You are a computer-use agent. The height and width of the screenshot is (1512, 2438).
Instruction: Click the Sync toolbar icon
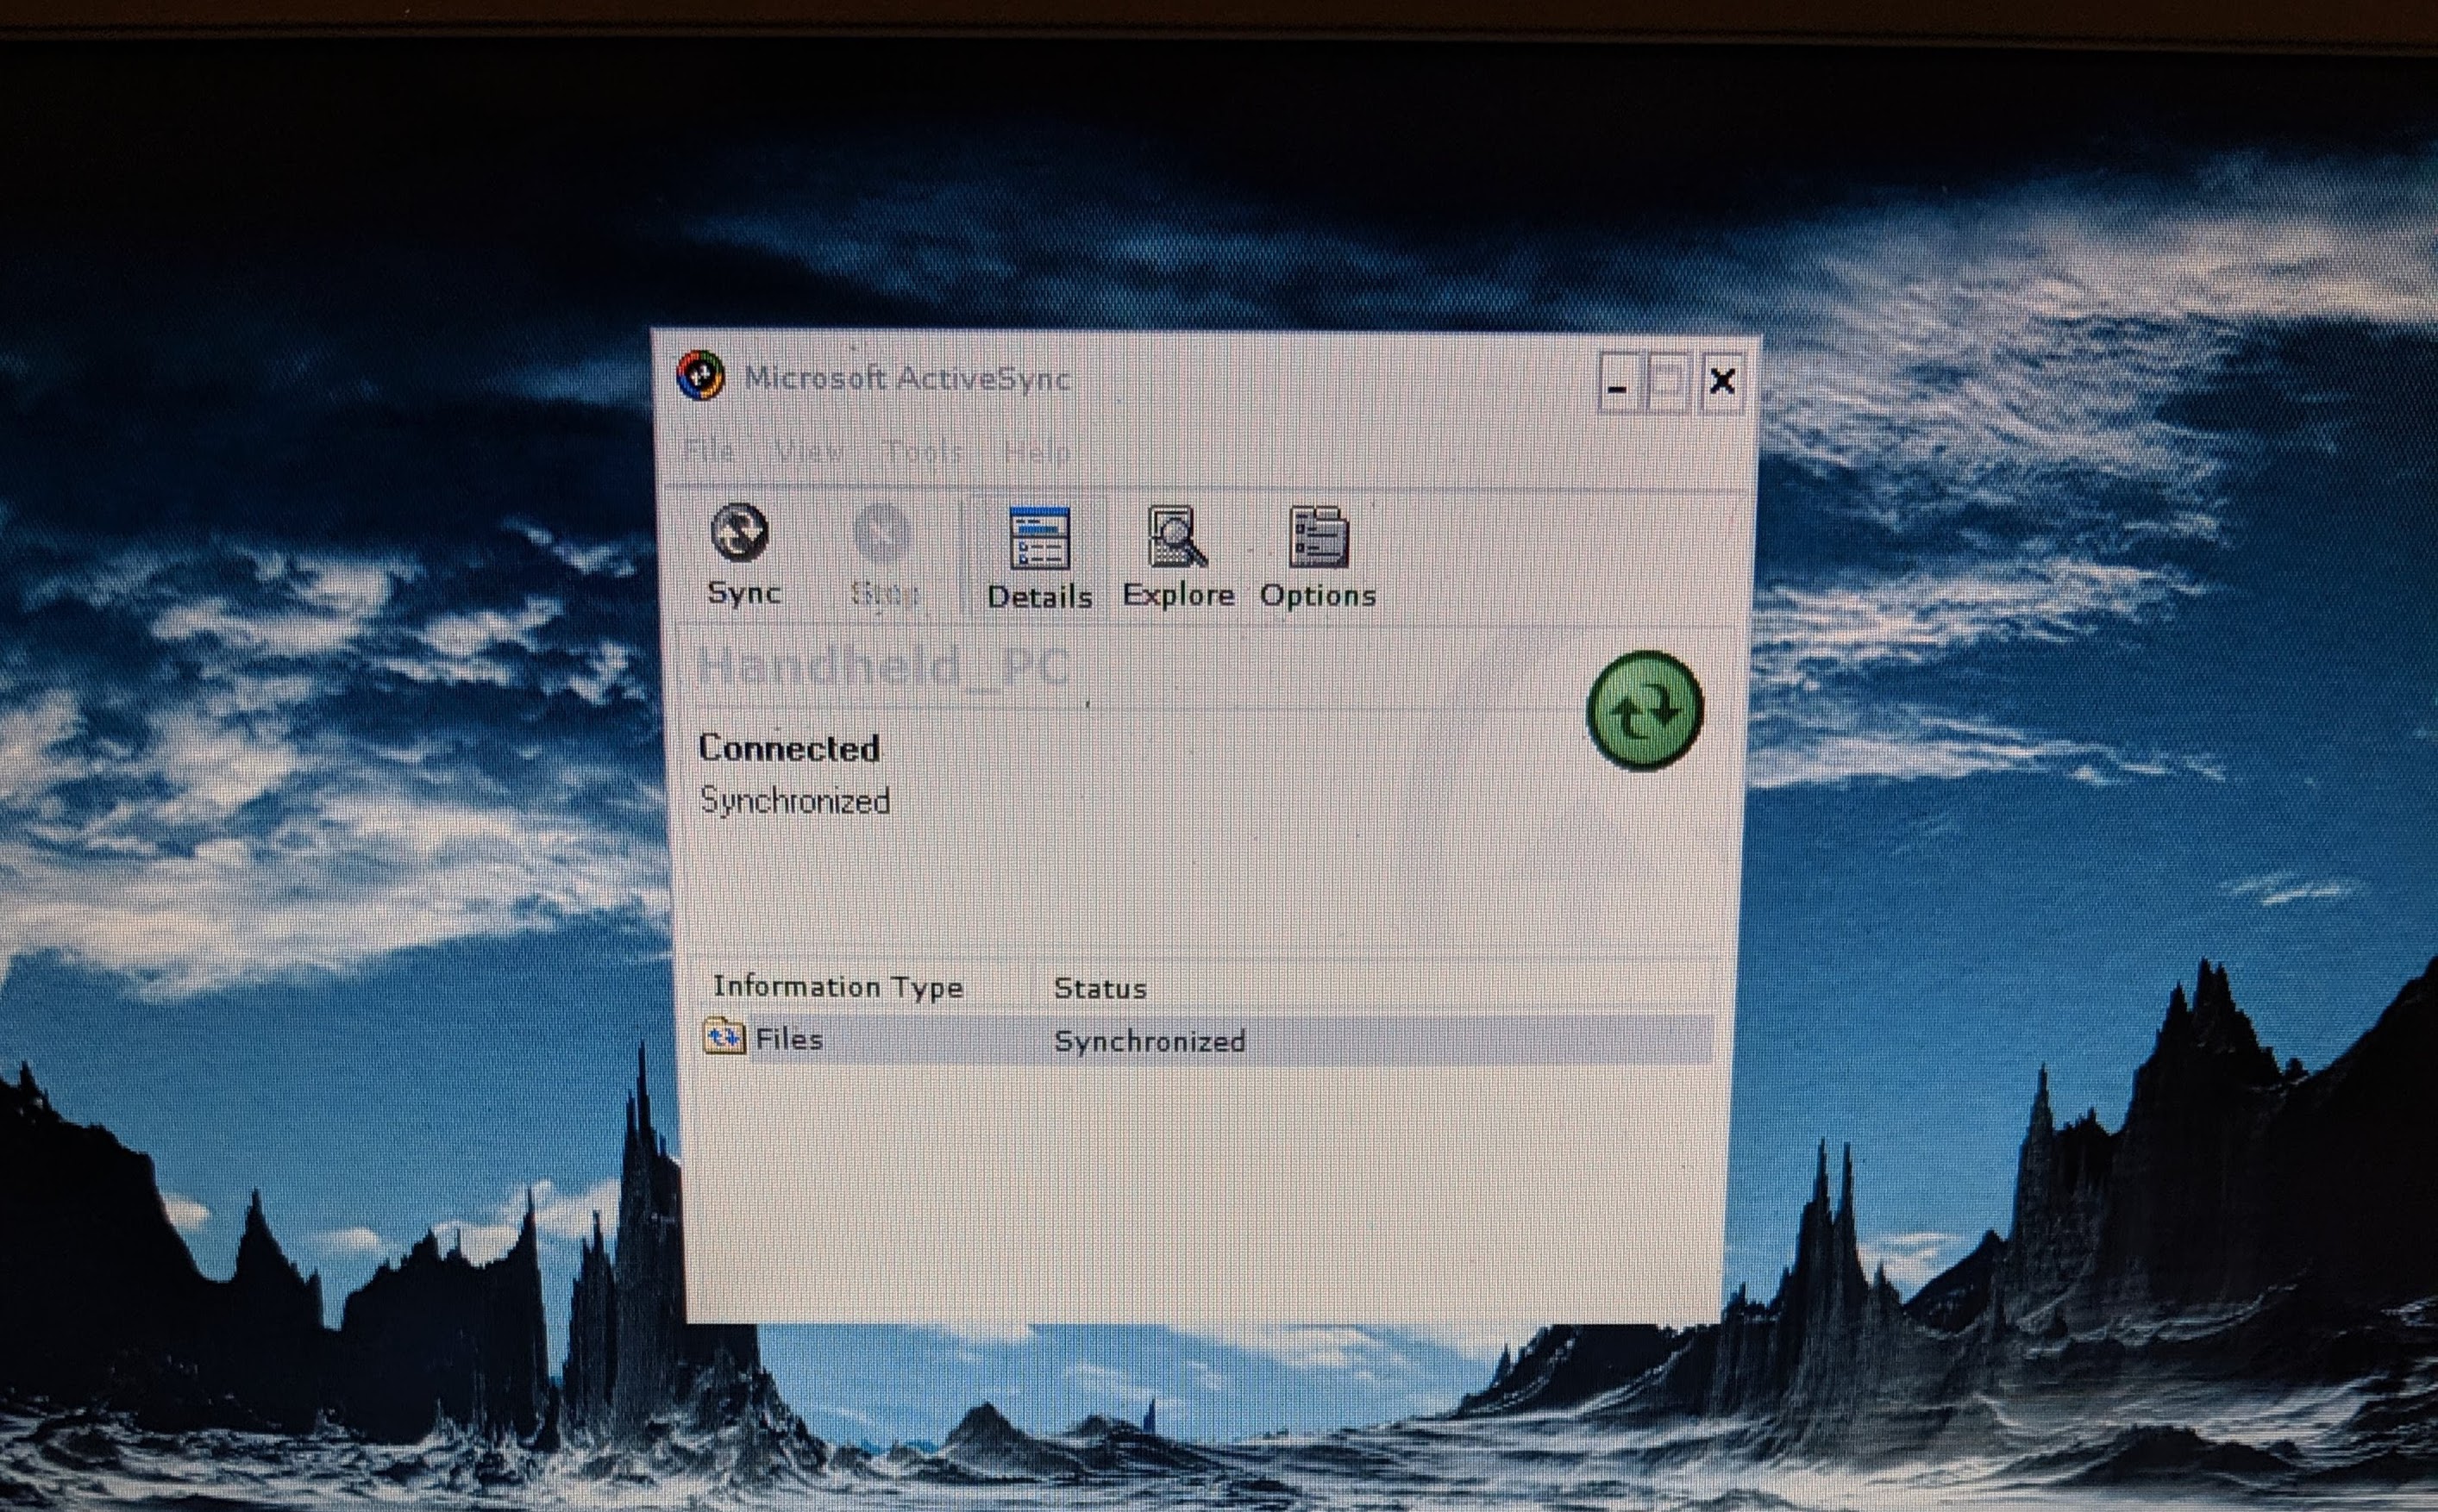pos(740,532)
